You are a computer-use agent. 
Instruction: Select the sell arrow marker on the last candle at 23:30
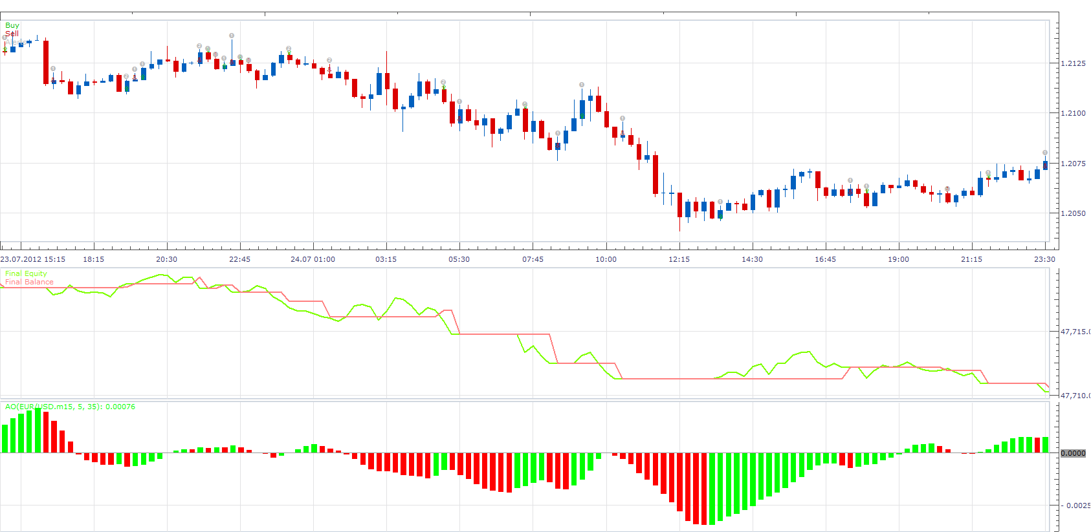1045,165
